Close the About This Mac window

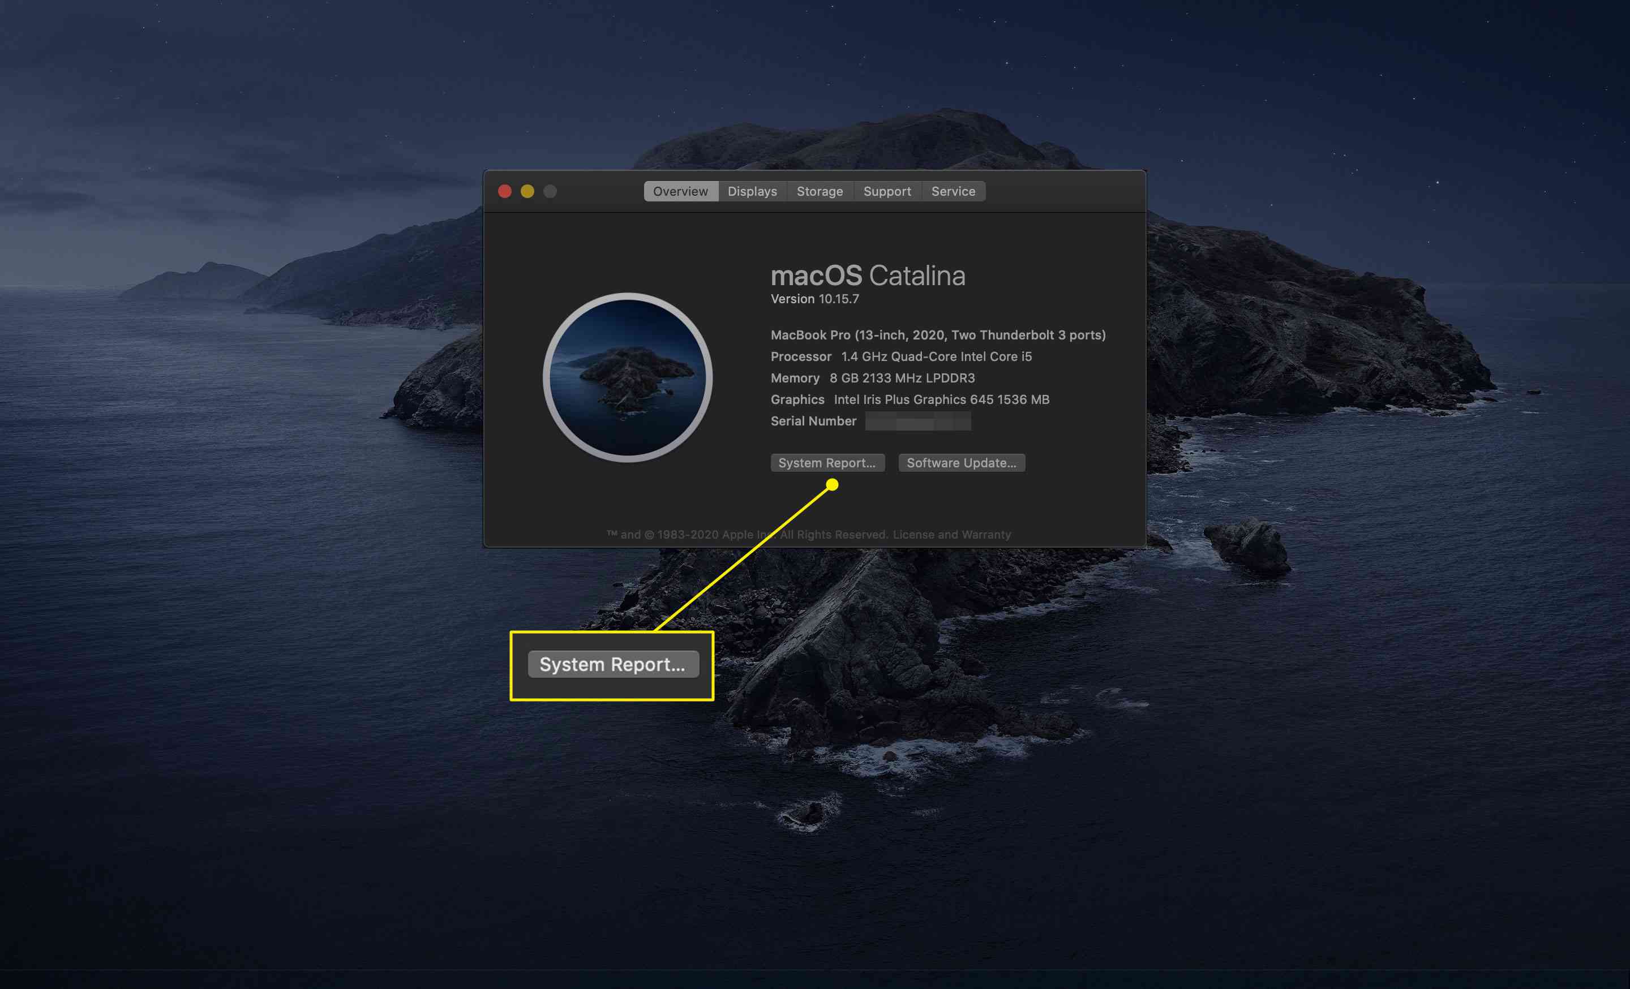click(x=505, y=191)
